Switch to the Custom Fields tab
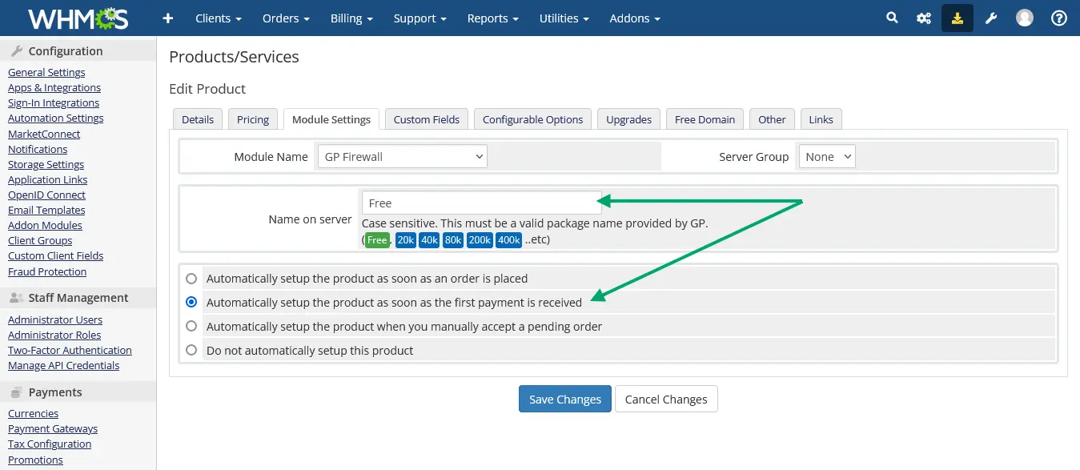The width and height of the screenshot is (1080, 470). pos(427,119)
